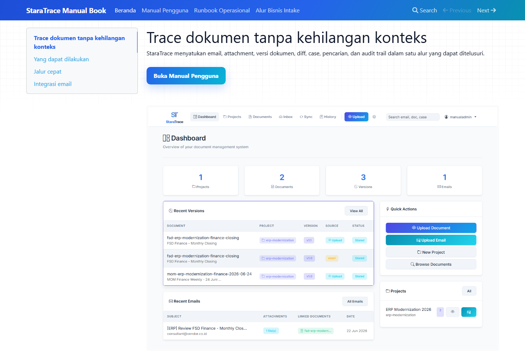Click the Projects stat card showing 1
The image size is (525, 364).
[201, 181]
